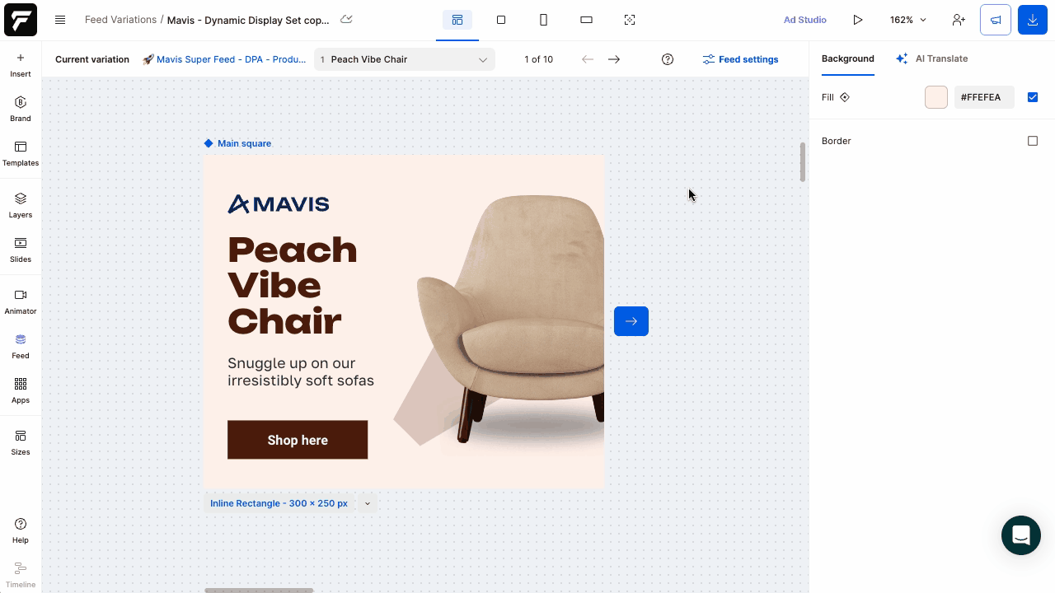The height and width of the screenshot is (593, 1055).
Task: Open the hamburger main menu
Action: [x=60, y=20]
